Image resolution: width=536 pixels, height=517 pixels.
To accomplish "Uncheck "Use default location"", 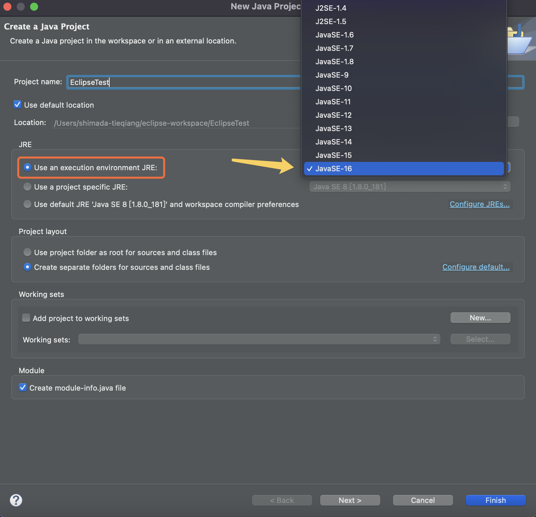I will pos(17,104).
